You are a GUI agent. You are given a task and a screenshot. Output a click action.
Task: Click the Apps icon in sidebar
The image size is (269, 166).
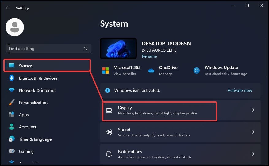12,114
